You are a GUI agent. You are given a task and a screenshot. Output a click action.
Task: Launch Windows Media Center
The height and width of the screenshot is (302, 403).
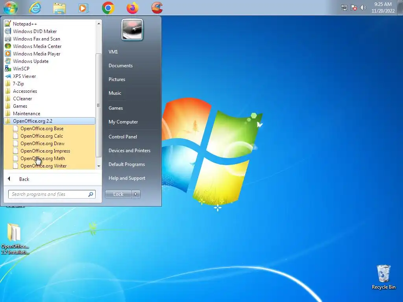click(x=50, y=46)
